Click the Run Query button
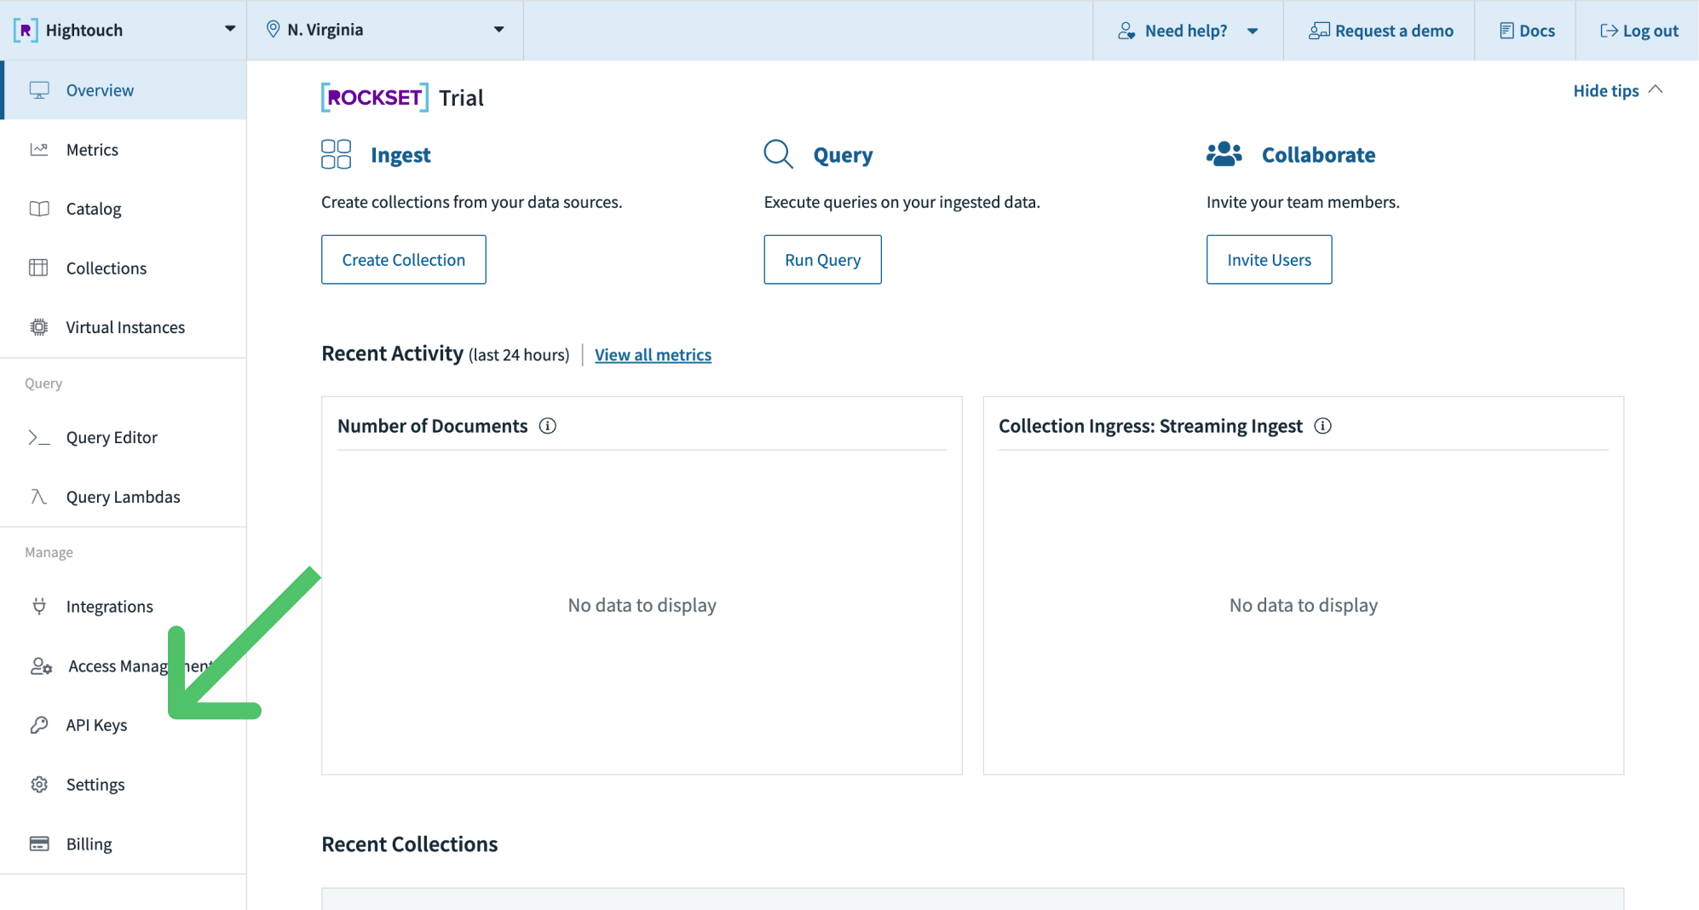Viewport: 1699px width, 910px height. coord(823,260)
